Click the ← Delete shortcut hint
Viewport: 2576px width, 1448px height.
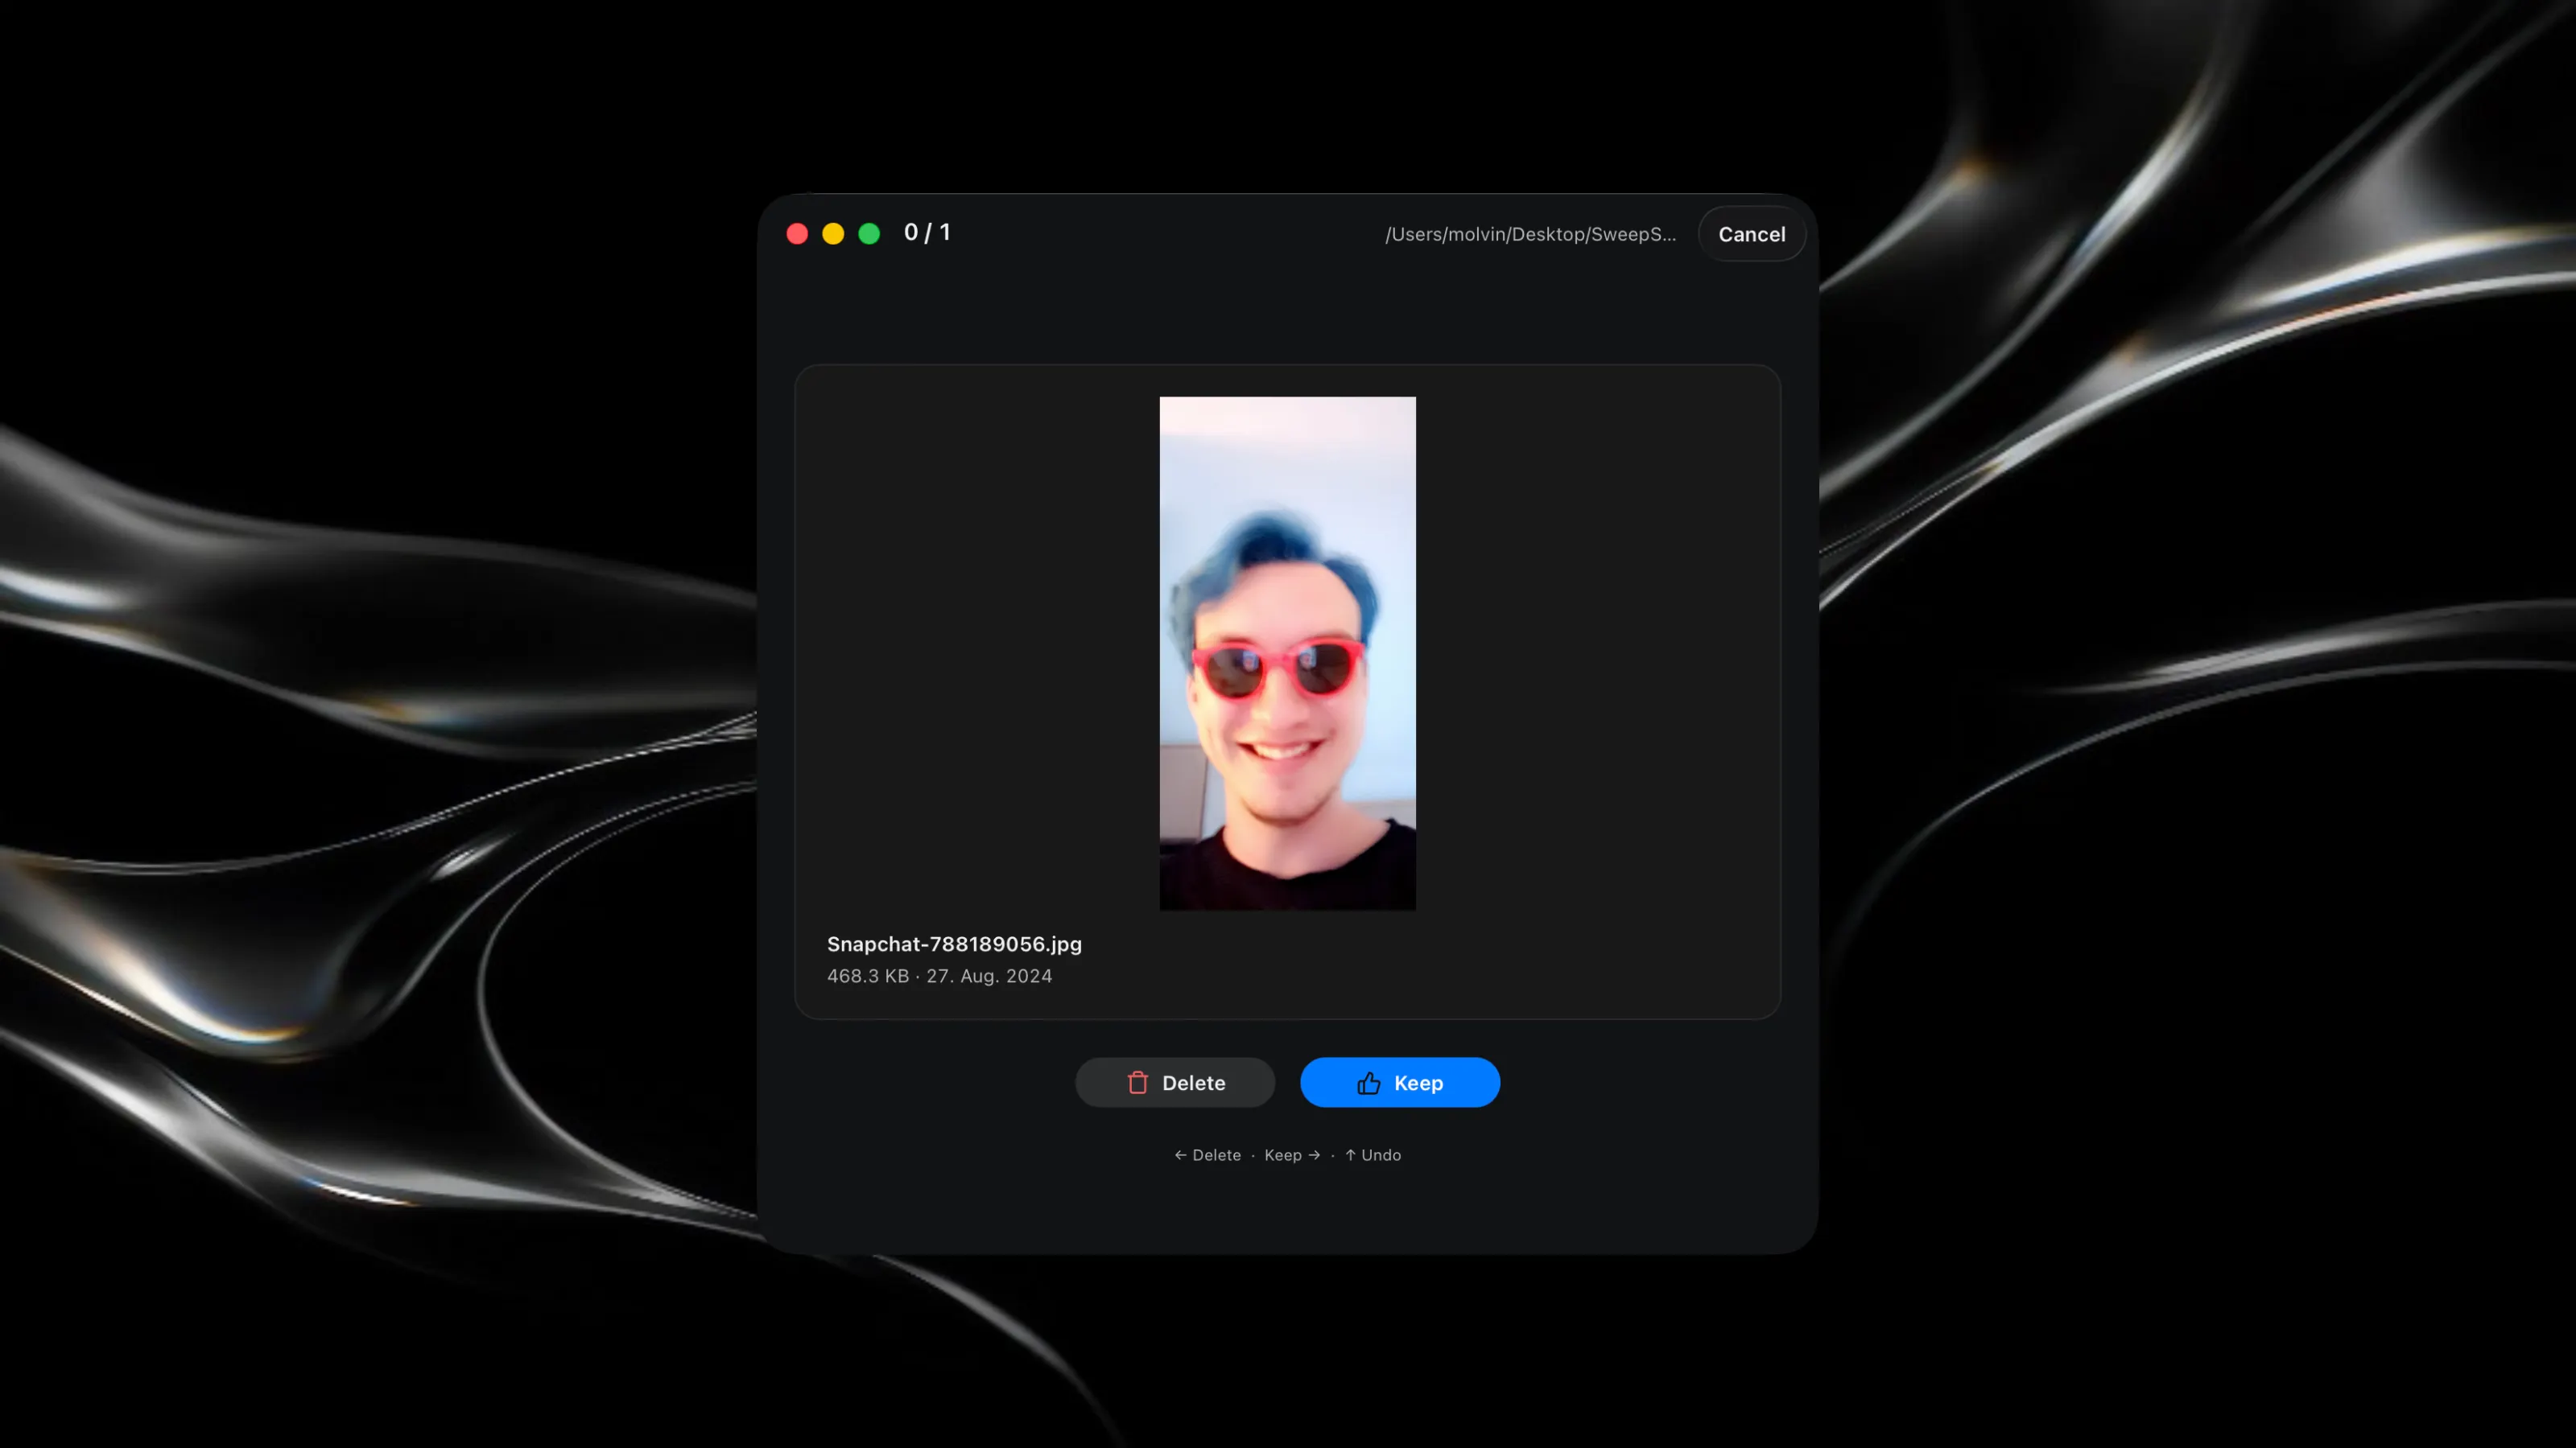coord(1207,1155)
